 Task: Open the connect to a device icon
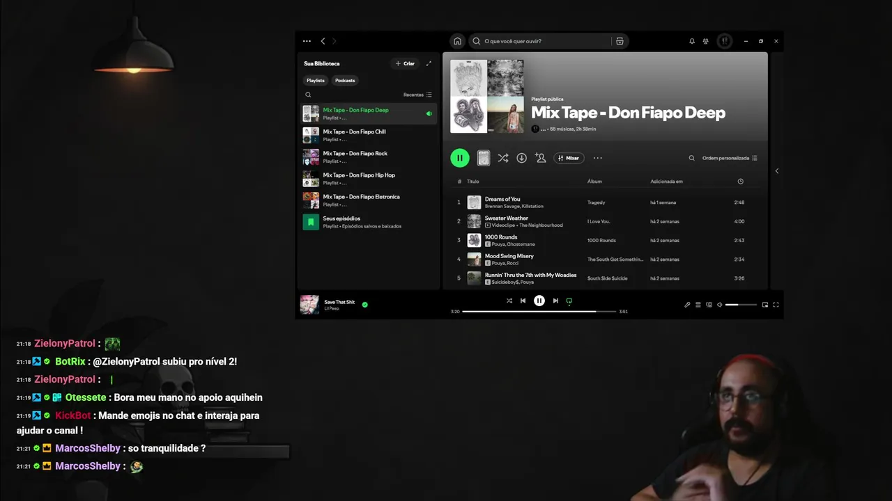(709, 305)
